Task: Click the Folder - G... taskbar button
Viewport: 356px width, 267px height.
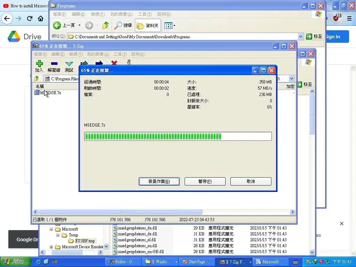Action: (x=123, y=262)
